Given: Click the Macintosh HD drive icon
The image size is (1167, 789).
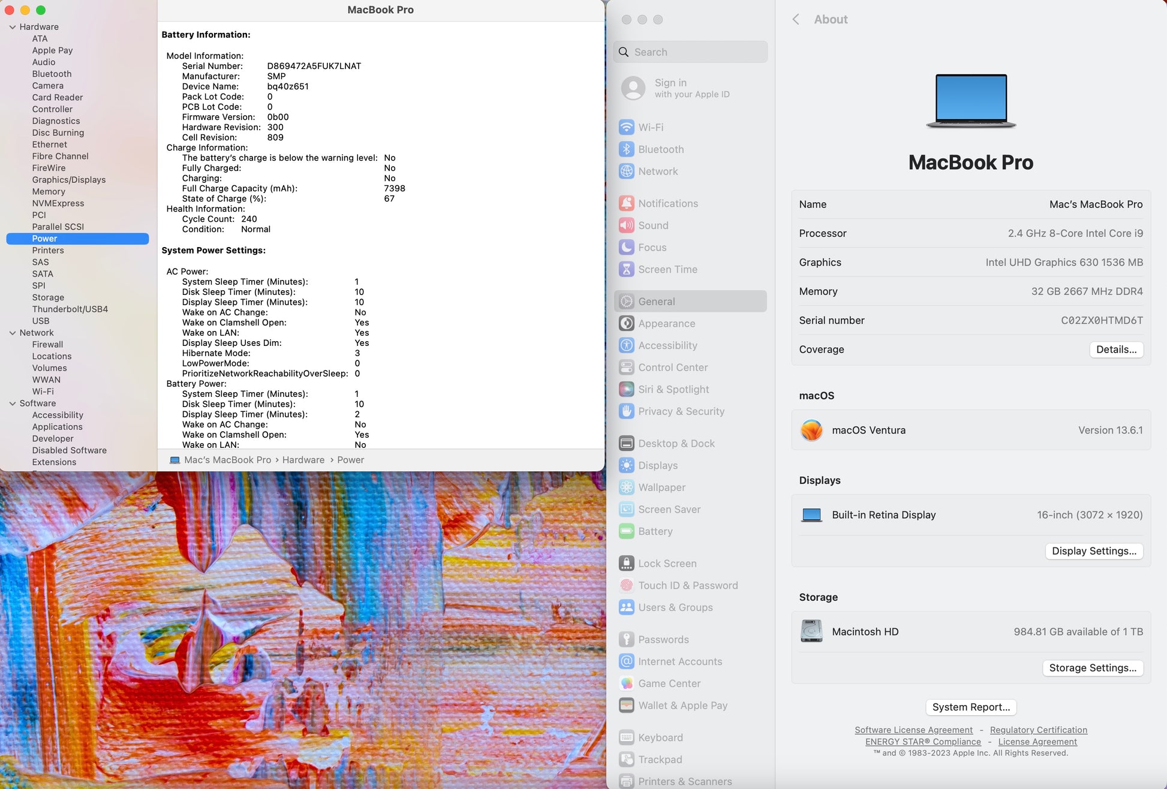Looking at the screenshot, I should click(x=811, y=631).
